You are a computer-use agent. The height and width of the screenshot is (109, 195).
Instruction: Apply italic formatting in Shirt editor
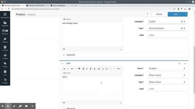tap(87, 69)
